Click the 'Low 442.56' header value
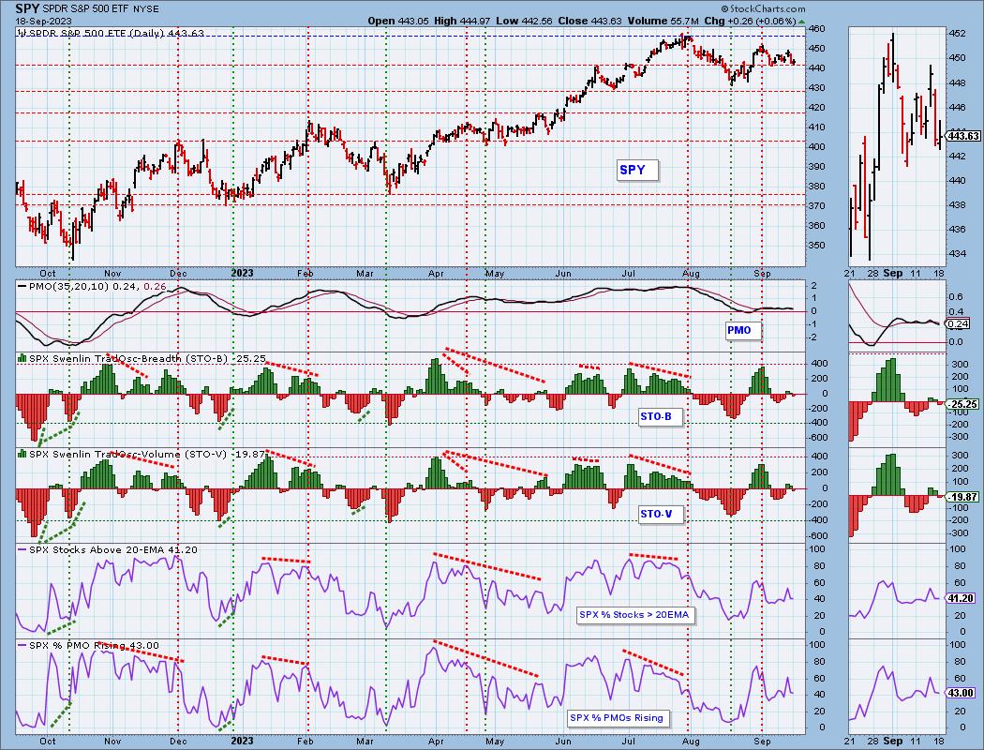 click(x=524, y=21)
